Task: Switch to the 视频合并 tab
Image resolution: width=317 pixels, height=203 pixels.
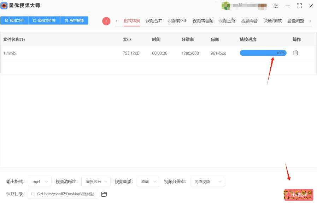Action: pos(154,21)
